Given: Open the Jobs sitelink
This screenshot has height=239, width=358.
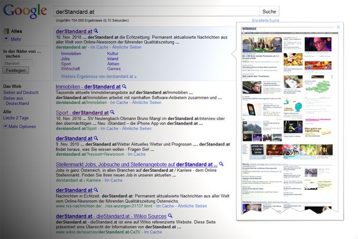Looking at the screenshot, I should [x=65, y=59].
